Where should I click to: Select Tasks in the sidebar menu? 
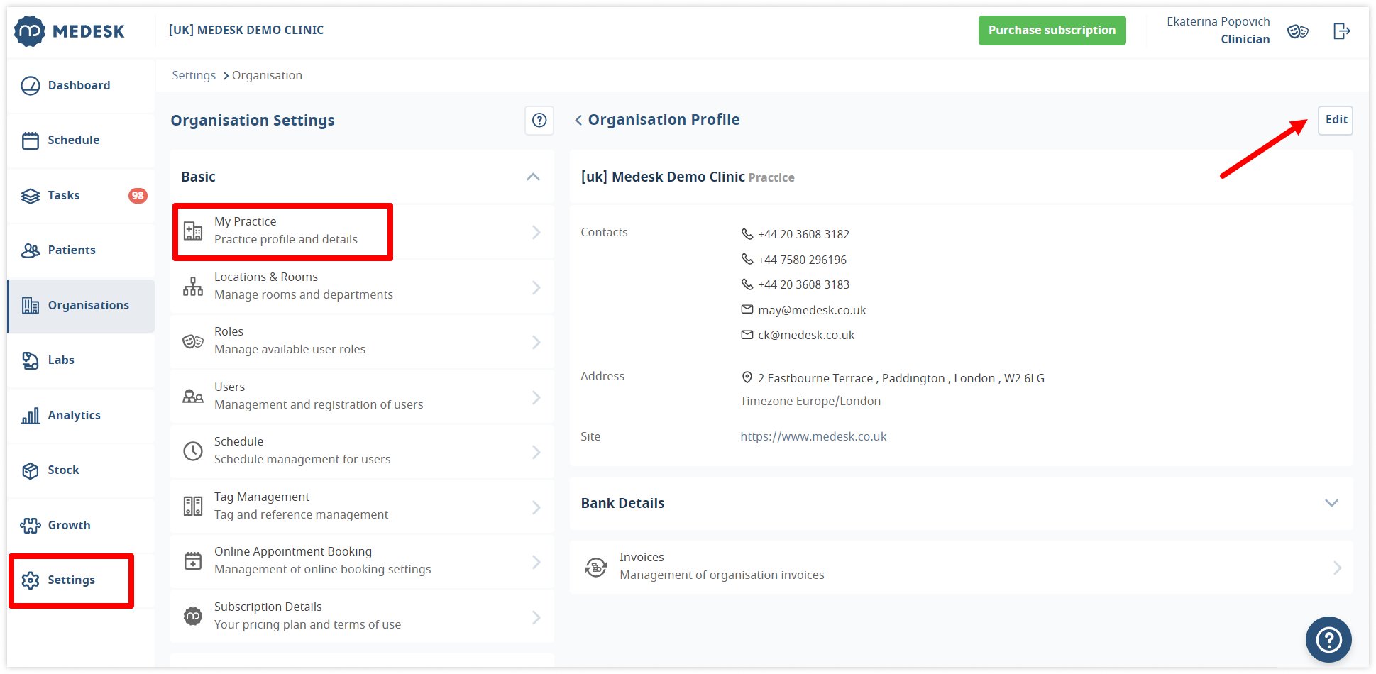click(81, 196)
